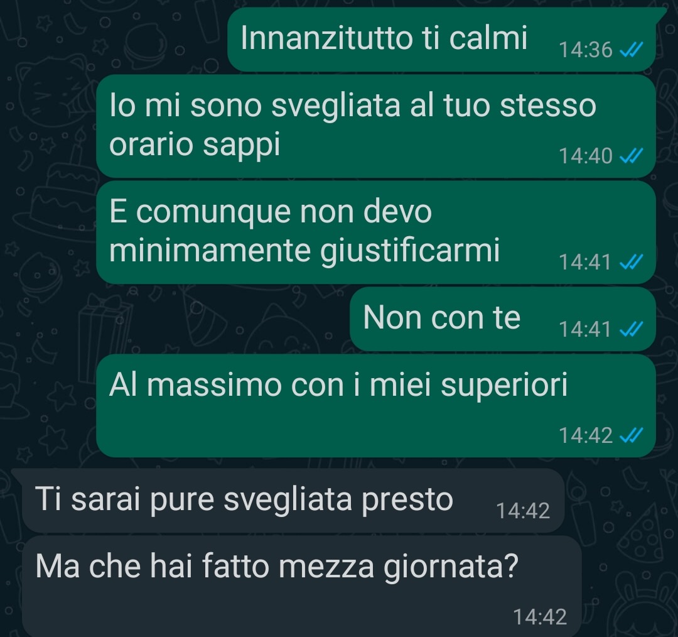Tap message "Al massimo con i miei superiori"

(376, 405)
